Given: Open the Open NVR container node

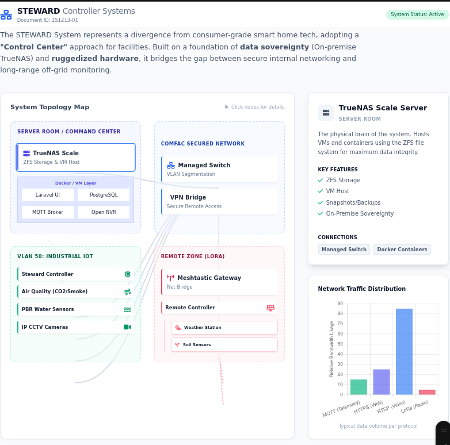Looking at the screenshot, I should (x=104, y=212).
